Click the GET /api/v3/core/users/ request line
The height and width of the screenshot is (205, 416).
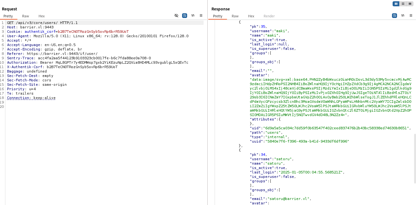[x=42, y=23]
